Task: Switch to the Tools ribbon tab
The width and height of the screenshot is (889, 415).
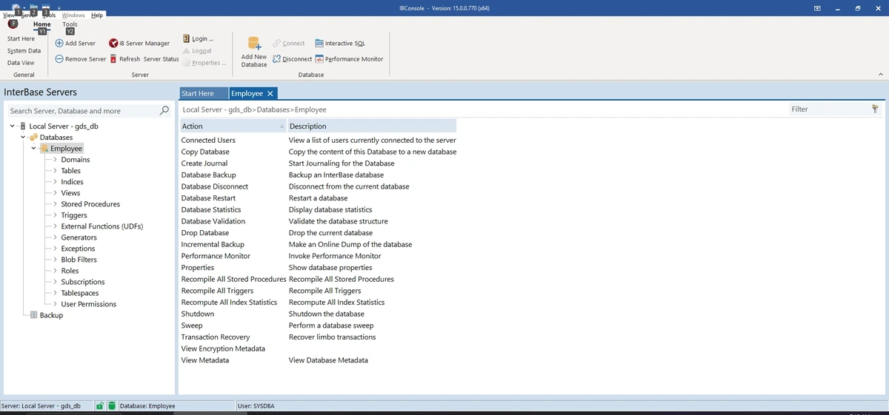Action: 70,24
